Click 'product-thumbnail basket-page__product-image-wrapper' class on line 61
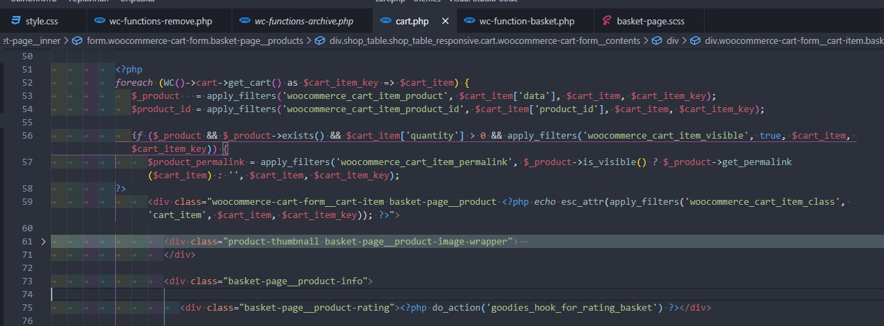The width and height of the screenshot is (884, 326). [x=370, y=241]
